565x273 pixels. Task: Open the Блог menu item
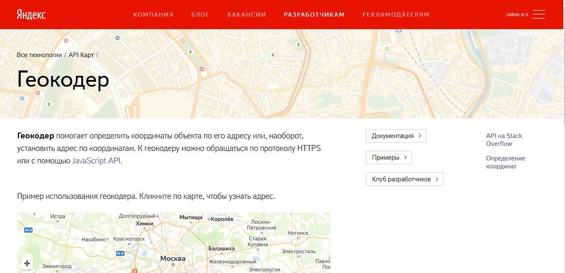pyautogui.click(x=200, y=15)
